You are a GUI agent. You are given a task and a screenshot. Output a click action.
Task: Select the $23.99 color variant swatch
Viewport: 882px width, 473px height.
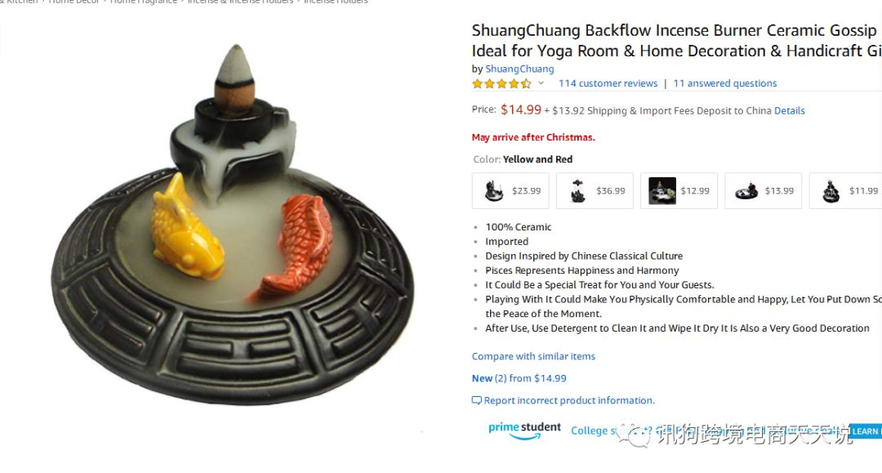[x=510, y=190]
